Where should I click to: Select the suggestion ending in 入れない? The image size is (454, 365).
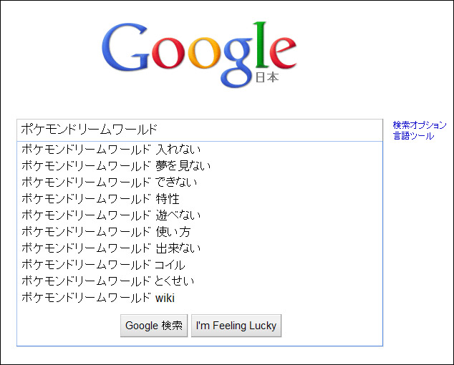tap(111, 150)
